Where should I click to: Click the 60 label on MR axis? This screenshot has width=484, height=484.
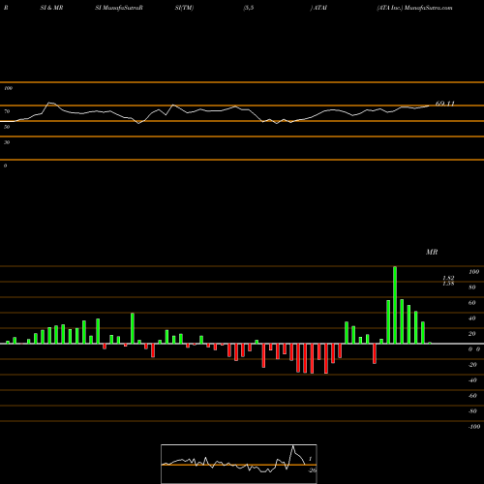(472, 303)
